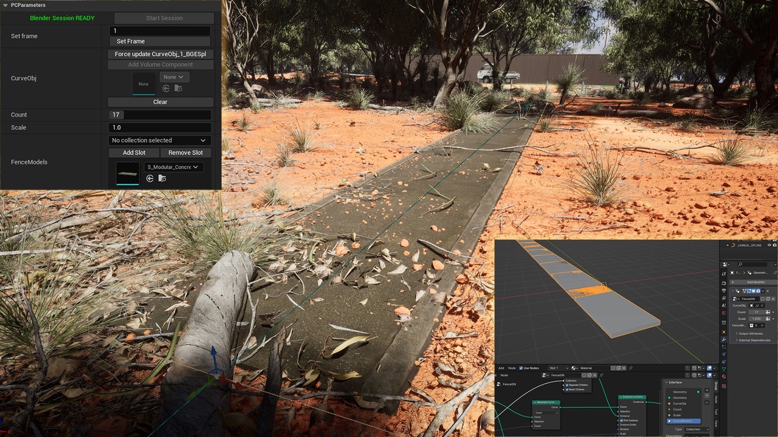Select FenceModels socket in Interface list
The height and width of the screenshot is (437, 778).
click(684, 421)
